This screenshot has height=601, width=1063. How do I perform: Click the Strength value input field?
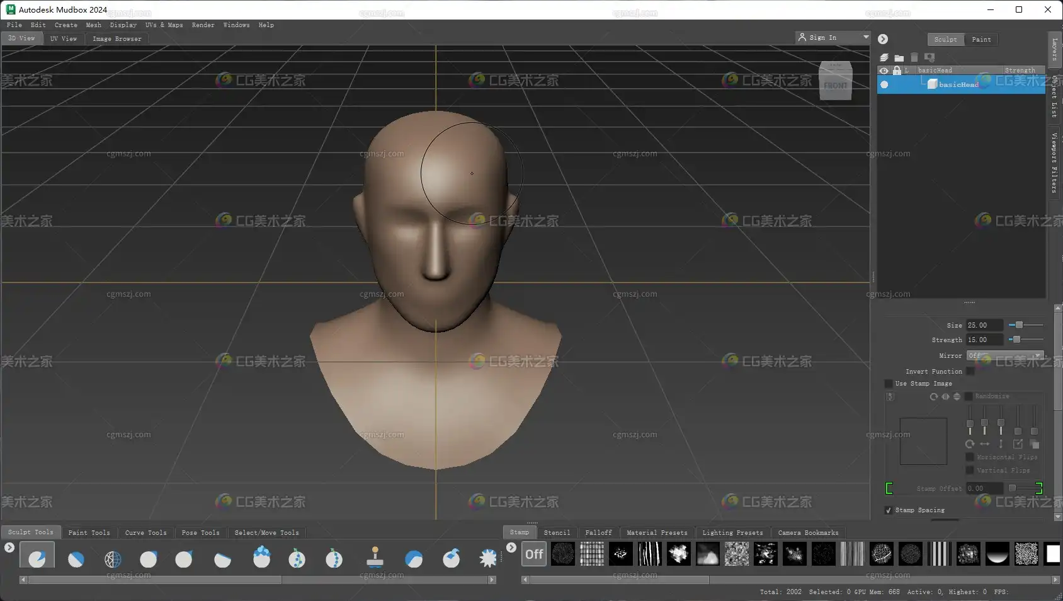(984, 340)
